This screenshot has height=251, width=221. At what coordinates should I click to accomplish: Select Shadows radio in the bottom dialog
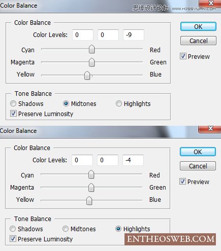tap(13, 229)
